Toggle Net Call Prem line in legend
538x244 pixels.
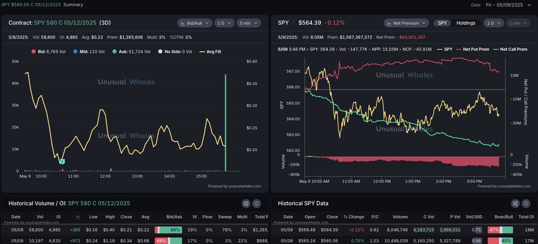(510, 49)
